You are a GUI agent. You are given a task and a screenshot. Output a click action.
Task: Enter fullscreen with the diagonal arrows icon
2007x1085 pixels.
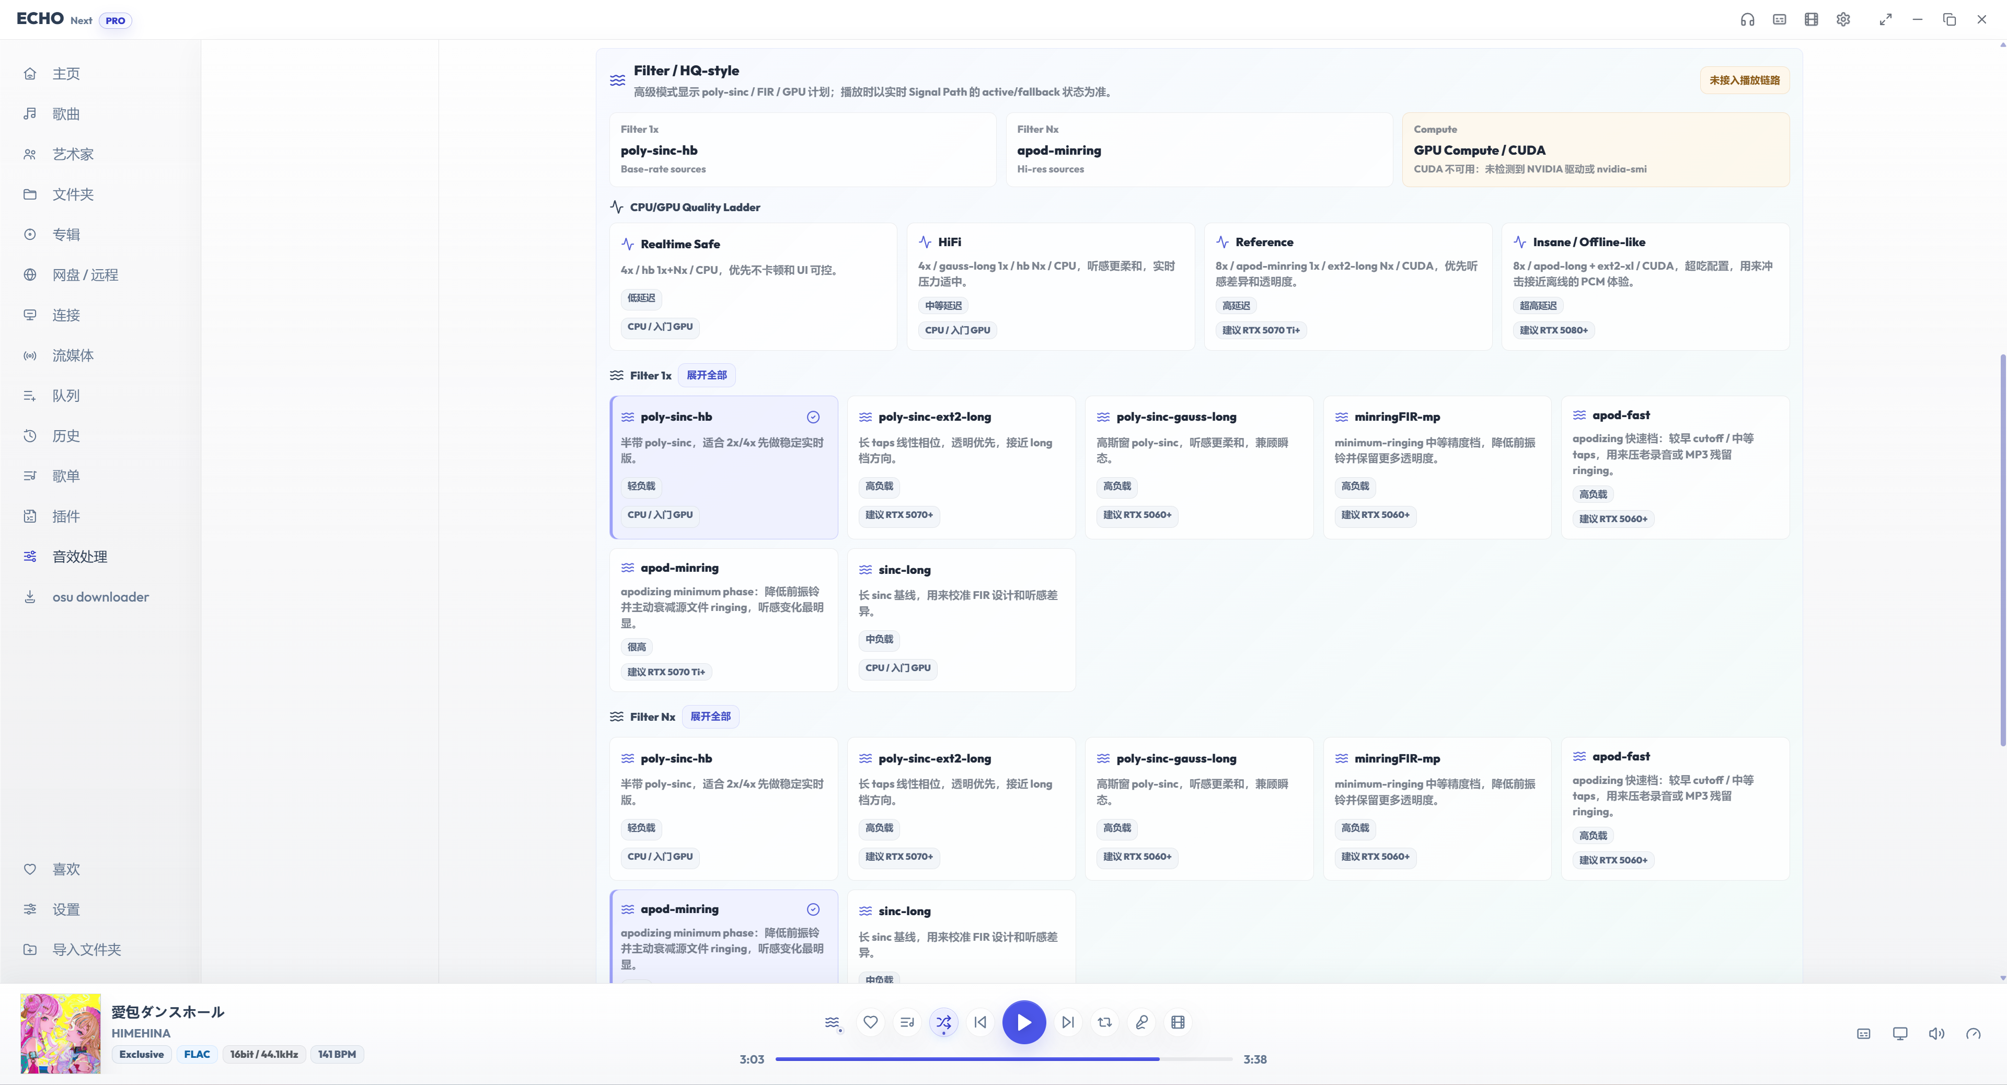(1885, 19)
